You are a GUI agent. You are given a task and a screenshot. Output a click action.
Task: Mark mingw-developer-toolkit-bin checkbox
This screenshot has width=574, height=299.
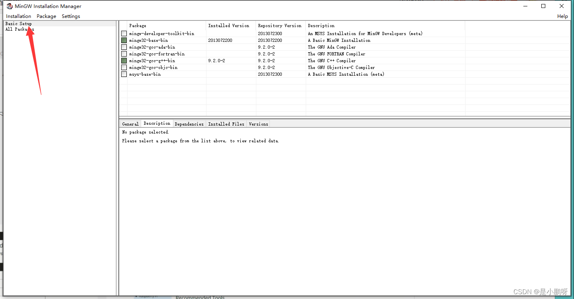(124, 33)
